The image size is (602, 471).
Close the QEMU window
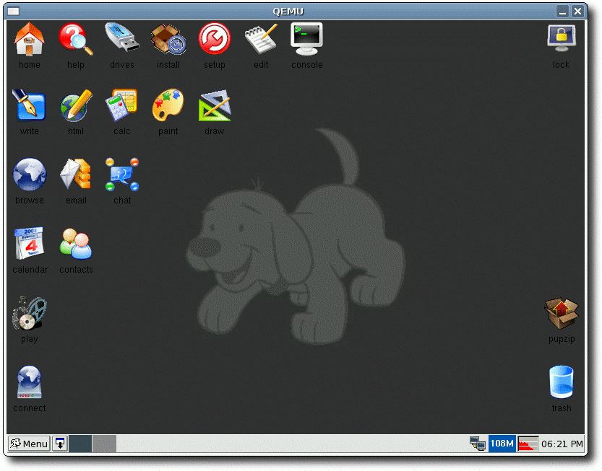point(577,11)
